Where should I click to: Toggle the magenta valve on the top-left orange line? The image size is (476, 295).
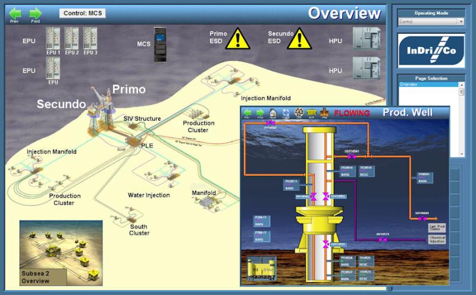pos(270,123)
